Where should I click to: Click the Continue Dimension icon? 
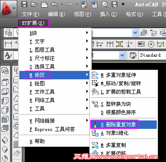110,44
